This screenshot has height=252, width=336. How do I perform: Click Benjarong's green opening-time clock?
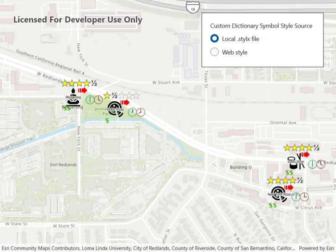90,100
